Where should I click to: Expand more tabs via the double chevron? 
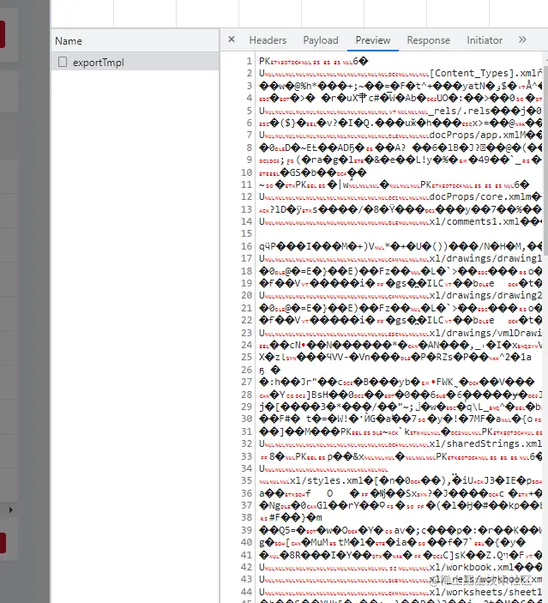tap(522, 39)
